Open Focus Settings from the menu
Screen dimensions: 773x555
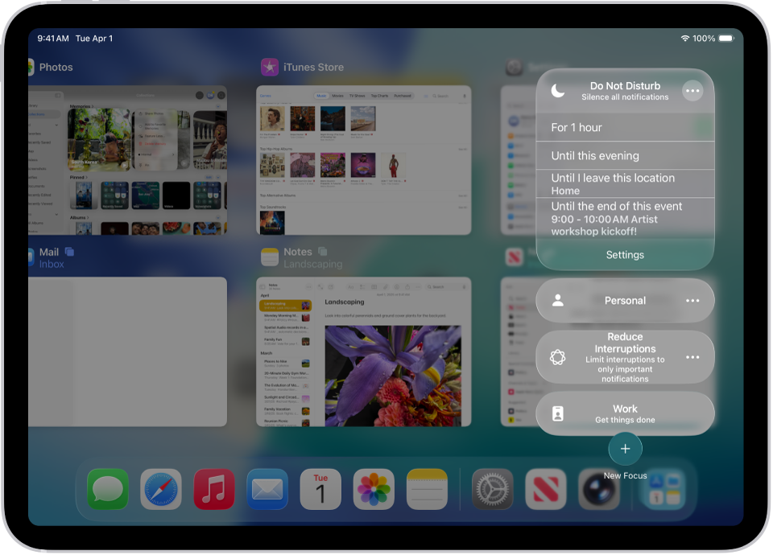pyautogui.click(x=625, y=255)
